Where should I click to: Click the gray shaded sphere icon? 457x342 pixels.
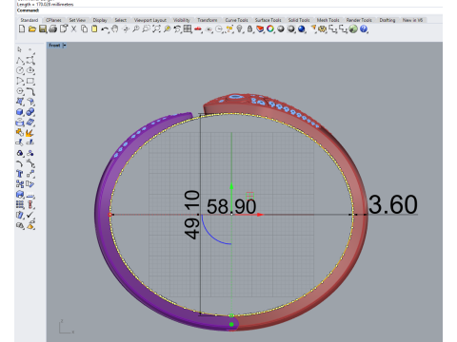281,29
